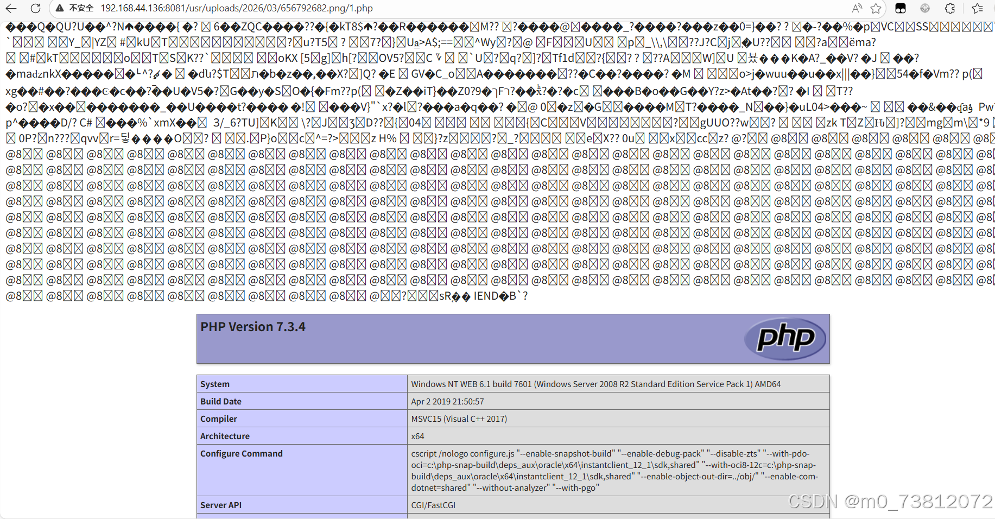Open the gray command-symbol extension icon
The width and height of the screenshot is (995, 519).
click(925, 8)
